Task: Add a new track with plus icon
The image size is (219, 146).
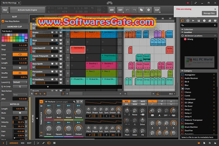Action: tap(48, 87)
